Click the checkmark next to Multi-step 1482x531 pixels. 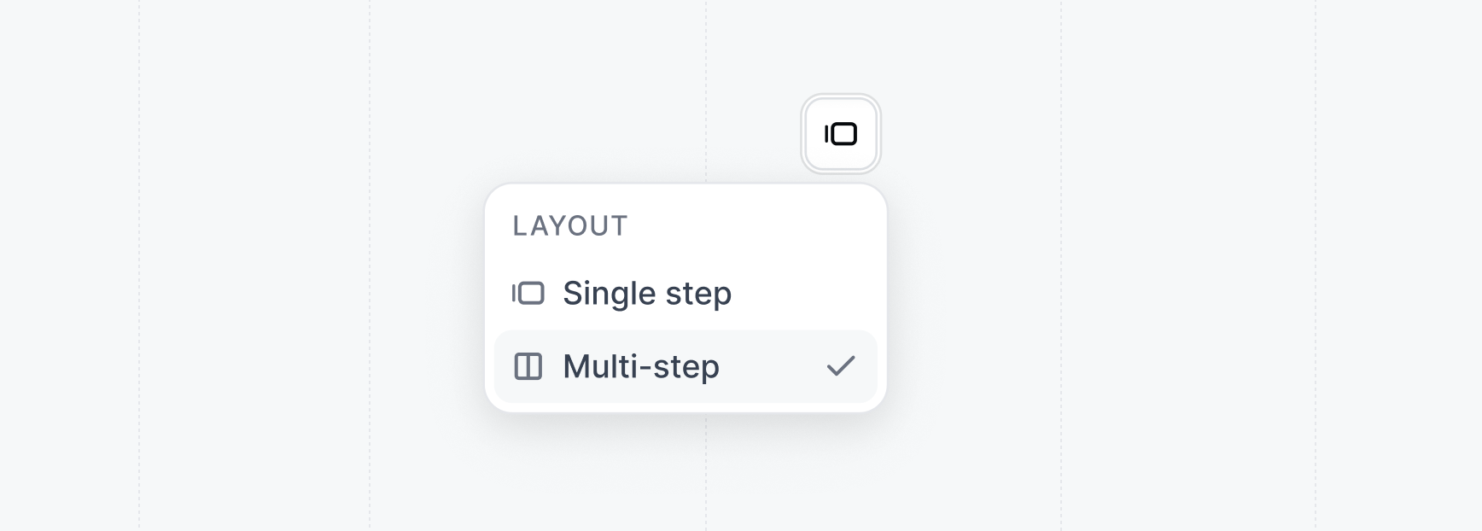coord(842,365)
